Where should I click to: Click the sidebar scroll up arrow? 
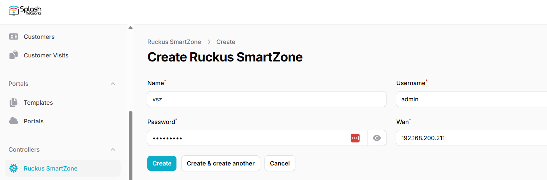[x=130, y=28]
